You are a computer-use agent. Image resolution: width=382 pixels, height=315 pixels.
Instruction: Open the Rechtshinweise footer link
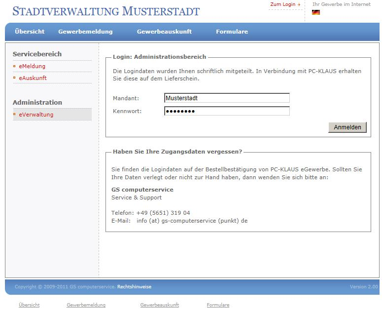[134, 287]
